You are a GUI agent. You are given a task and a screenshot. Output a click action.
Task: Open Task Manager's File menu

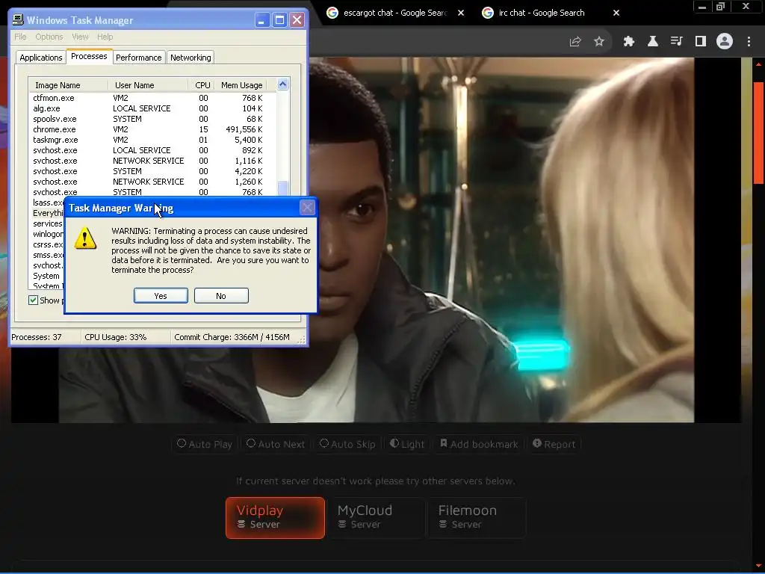coord(20,37)
